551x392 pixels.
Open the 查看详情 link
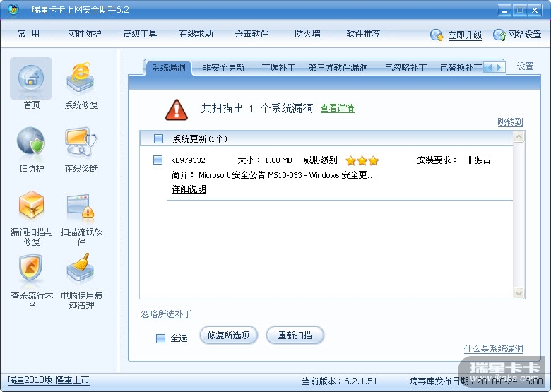[338, 108]
